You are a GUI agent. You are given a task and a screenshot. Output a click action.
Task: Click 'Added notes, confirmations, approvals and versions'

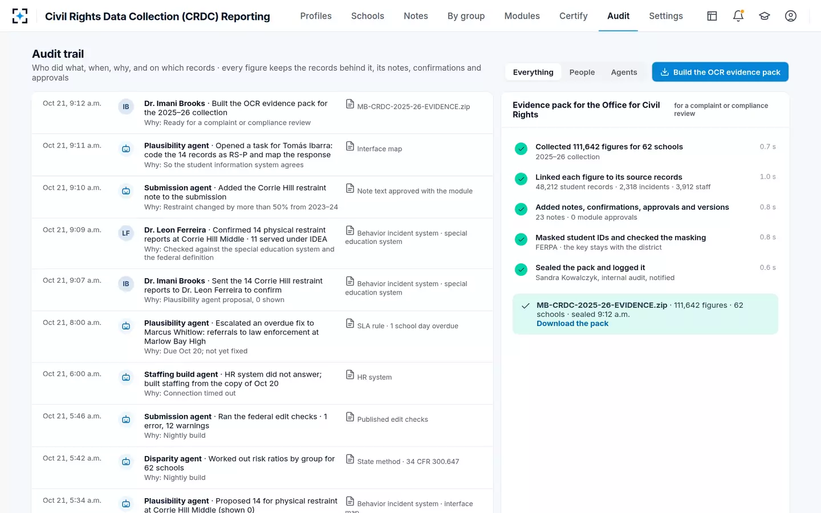coord(632,207)
